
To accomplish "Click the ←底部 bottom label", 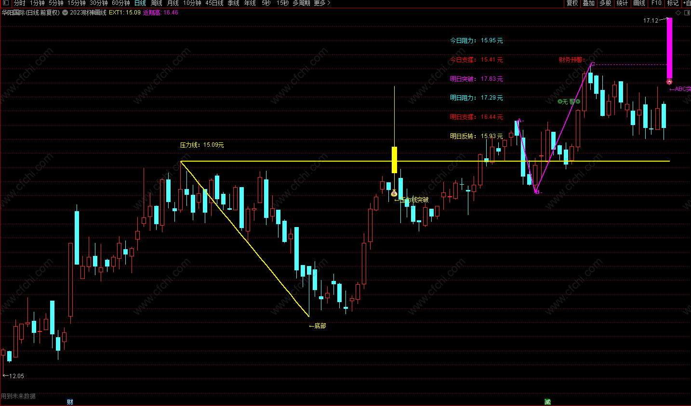I will click(318, 326).
